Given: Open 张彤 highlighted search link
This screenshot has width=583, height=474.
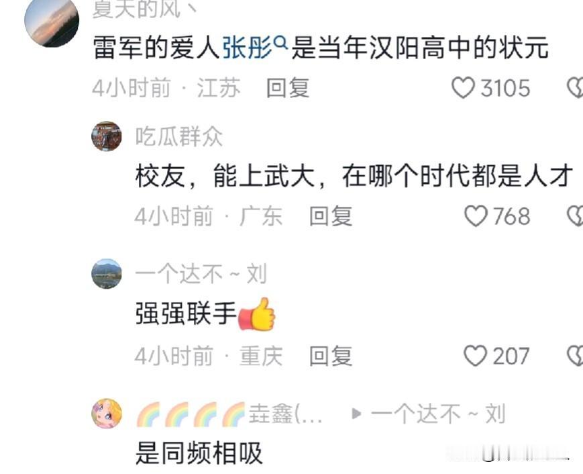Looking at the screenshot, I should (248, 48).
